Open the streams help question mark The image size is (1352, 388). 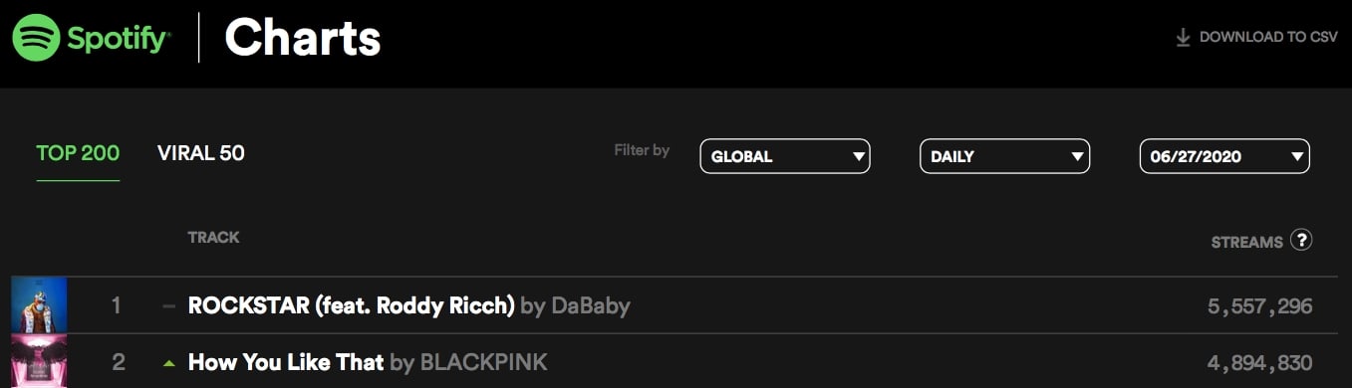coord(1300,240)
